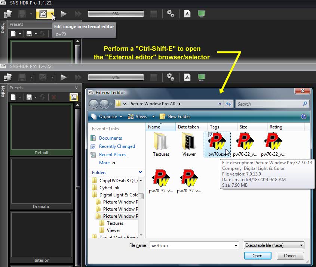Open save preset dropdown arrow in lower Presets panel
This screenshot has width=316, height=267.
pyautogui.click(x=36, y=97)
